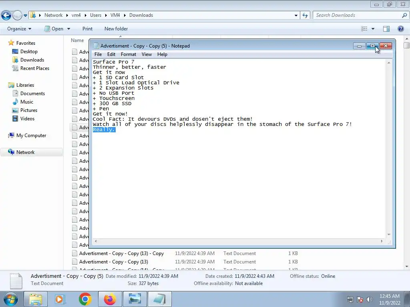Click Network in the address breadcrumb
410x307 pixels.
[x=53, y=16]
